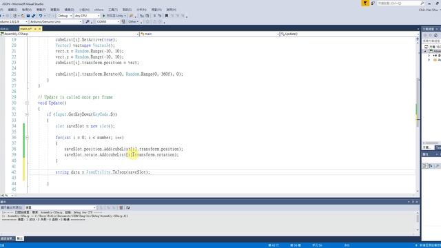Click the editor horizontal scrollbar
The height and width of the screenshot is (248, 441).
[x=215, y=195]
